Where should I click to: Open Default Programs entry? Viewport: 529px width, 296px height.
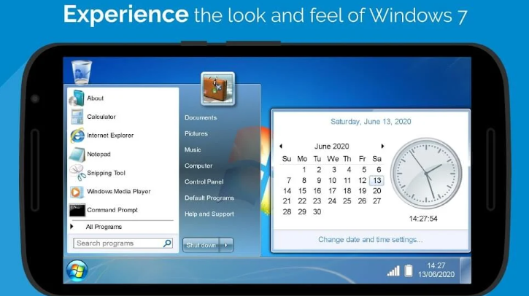pyautogui.click(x=209, y=198)
